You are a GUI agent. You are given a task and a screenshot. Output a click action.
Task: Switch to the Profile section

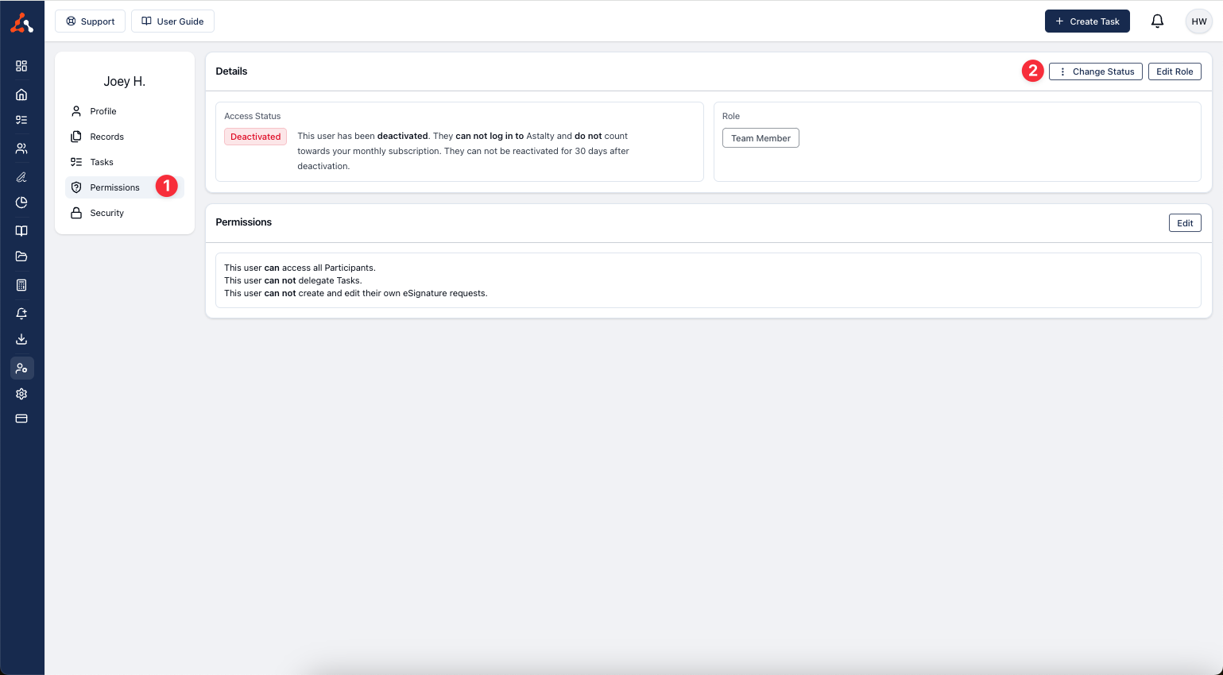[103, 111]
